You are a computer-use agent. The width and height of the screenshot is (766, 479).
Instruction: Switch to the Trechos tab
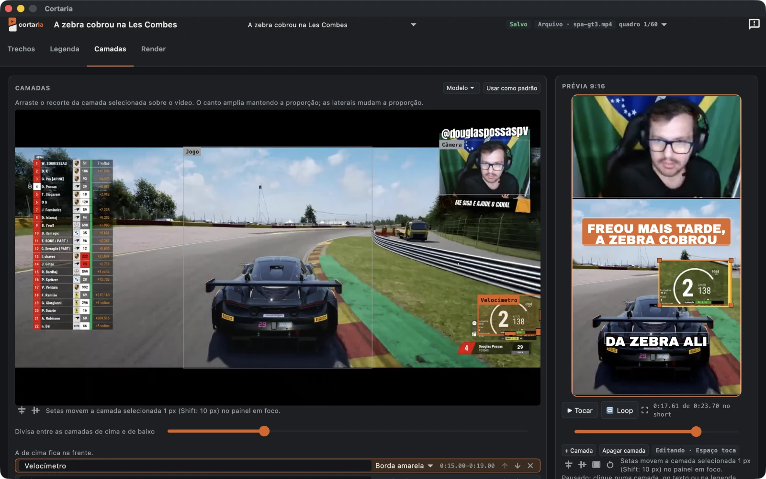[x=21, y=49]
